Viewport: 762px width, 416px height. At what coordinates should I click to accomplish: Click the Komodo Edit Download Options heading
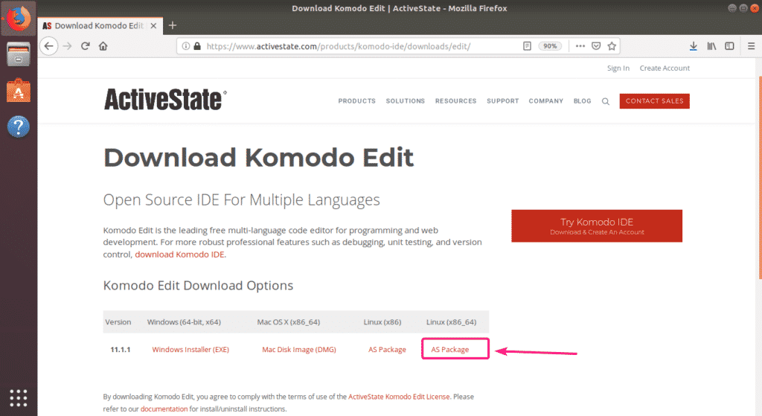pyautogui.click(x=198, y=285)
